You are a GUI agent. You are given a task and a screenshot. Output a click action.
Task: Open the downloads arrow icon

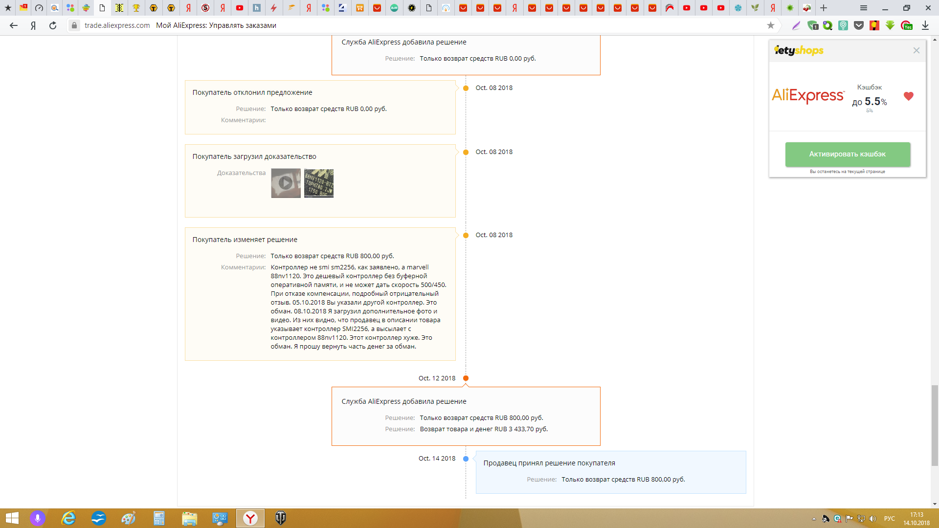pos(925,25)
